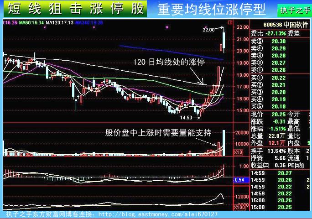Select the MA60:16.34 indicator label
The width and height of the screenshot is (312, 219).
pos(31,23)
